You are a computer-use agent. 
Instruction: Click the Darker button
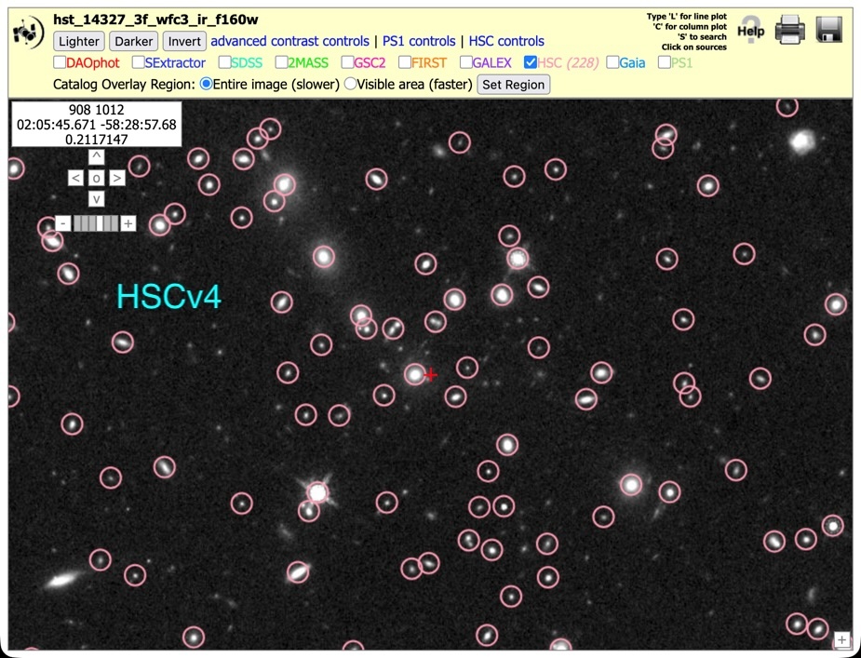[134, 41]
